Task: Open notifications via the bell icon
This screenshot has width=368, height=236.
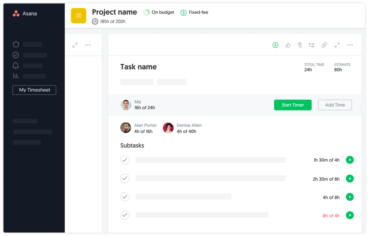Action: [16, 65]
